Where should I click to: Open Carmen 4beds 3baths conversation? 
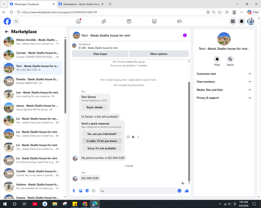[32, 55]
